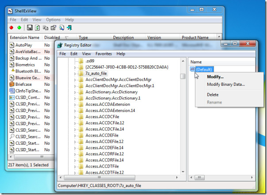The image size is (267, 195).
Task: Select the AccDictionary.AccDictionary.1 key
Action: click(x=113, y=98)
